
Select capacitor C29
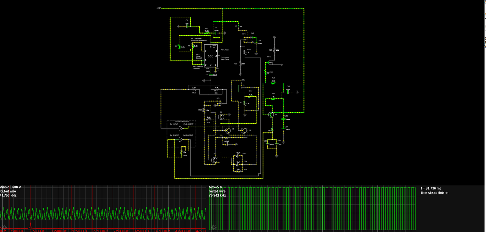288,92
